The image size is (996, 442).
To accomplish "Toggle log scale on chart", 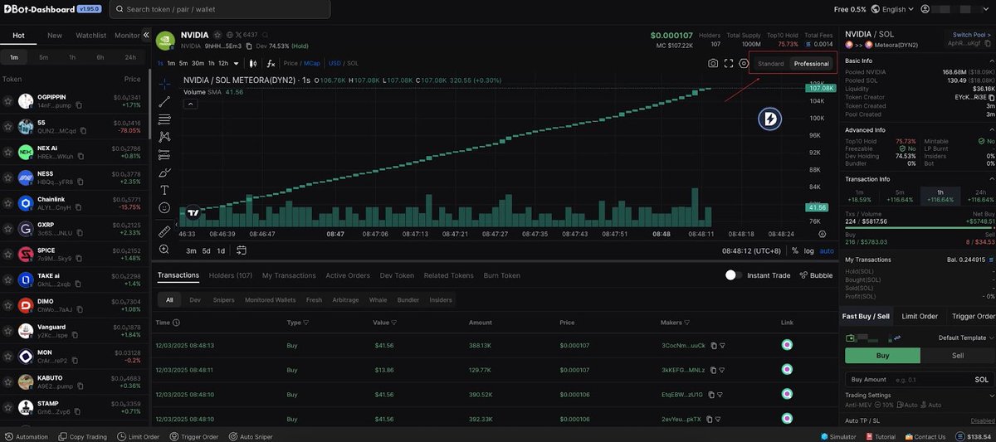I will click(808, 250).
